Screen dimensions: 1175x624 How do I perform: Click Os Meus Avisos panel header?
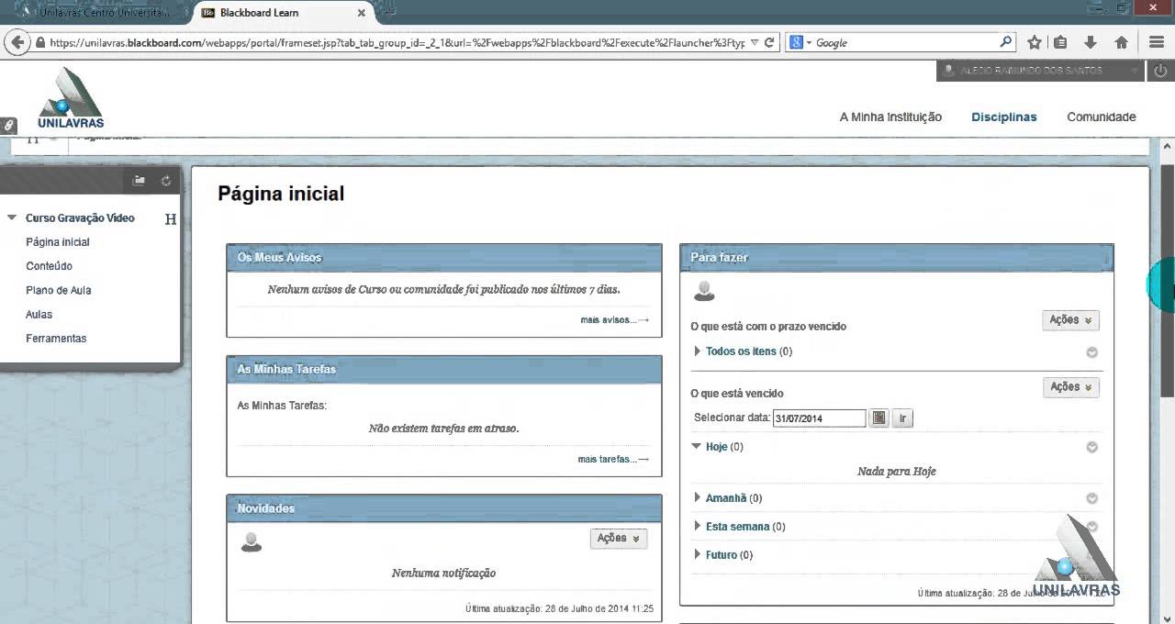pyautogui.click(x=444, y=258)
